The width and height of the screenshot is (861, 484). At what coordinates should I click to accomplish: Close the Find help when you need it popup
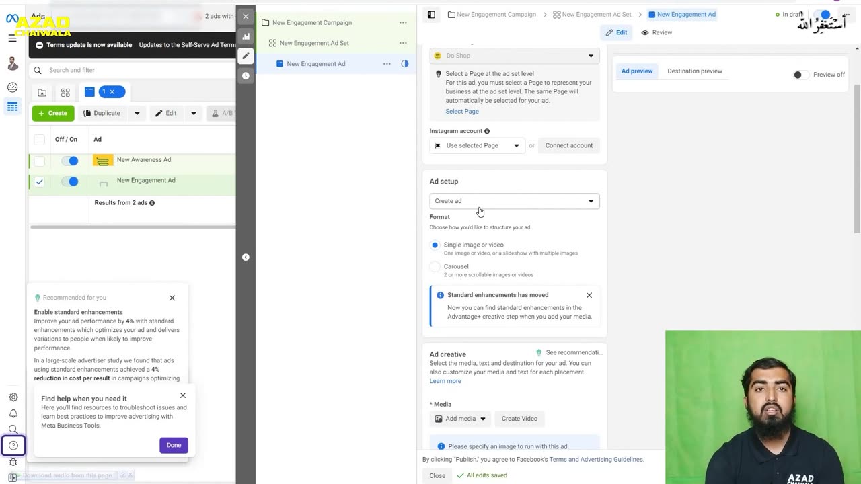(183, 395)
